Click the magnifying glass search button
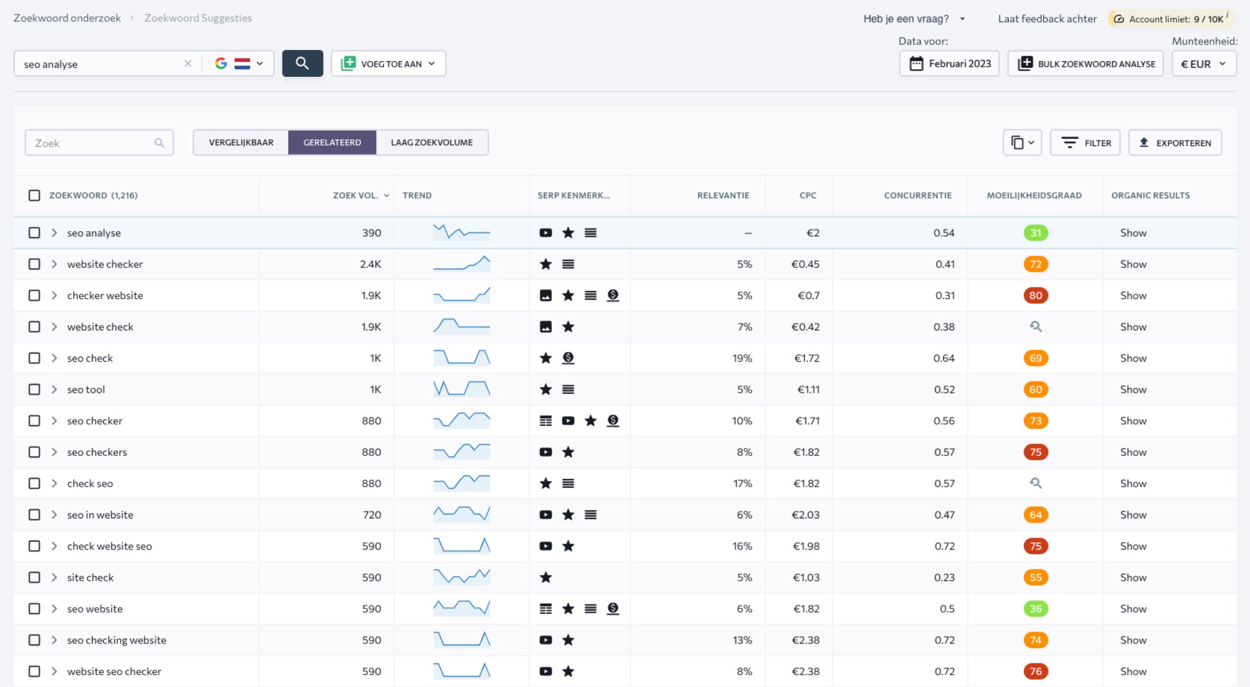The height and width of the screenshot is (687, 1250). pyautogui.click(x=302, y=64)
